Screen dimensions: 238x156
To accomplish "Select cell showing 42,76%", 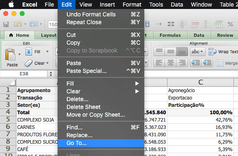I will coord(200,120).
